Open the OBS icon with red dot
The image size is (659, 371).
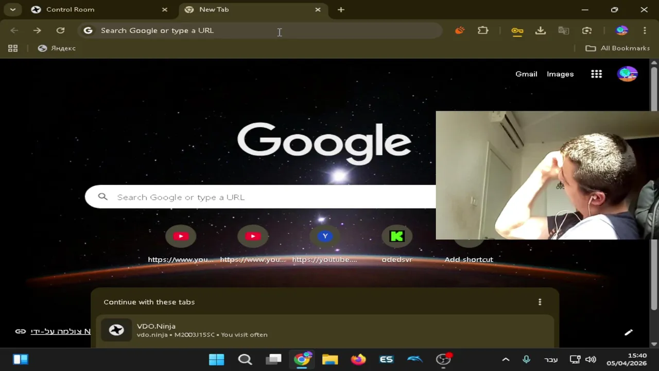(x=443, y=359)
